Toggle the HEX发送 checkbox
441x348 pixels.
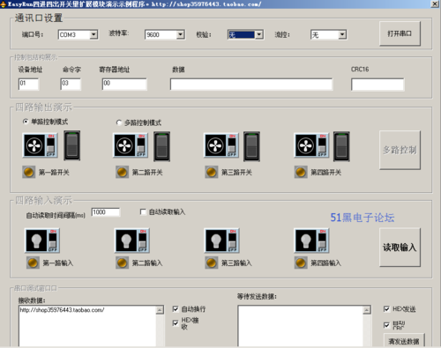(x=386, y=309)
